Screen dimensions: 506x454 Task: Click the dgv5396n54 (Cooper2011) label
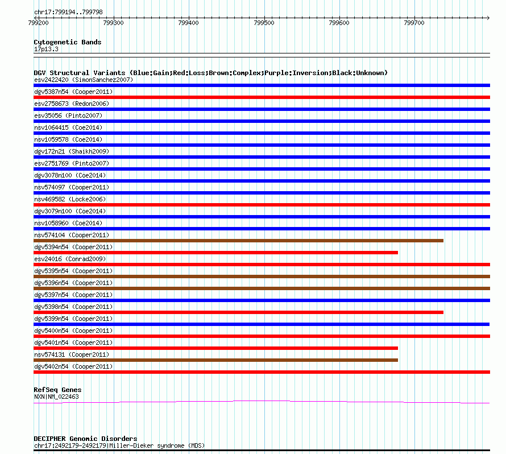[x=73, y=283]
